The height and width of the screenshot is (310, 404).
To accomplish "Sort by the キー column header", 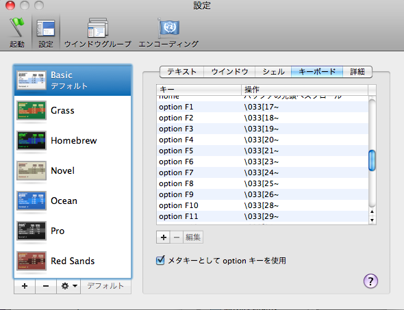I will point(199,90).
